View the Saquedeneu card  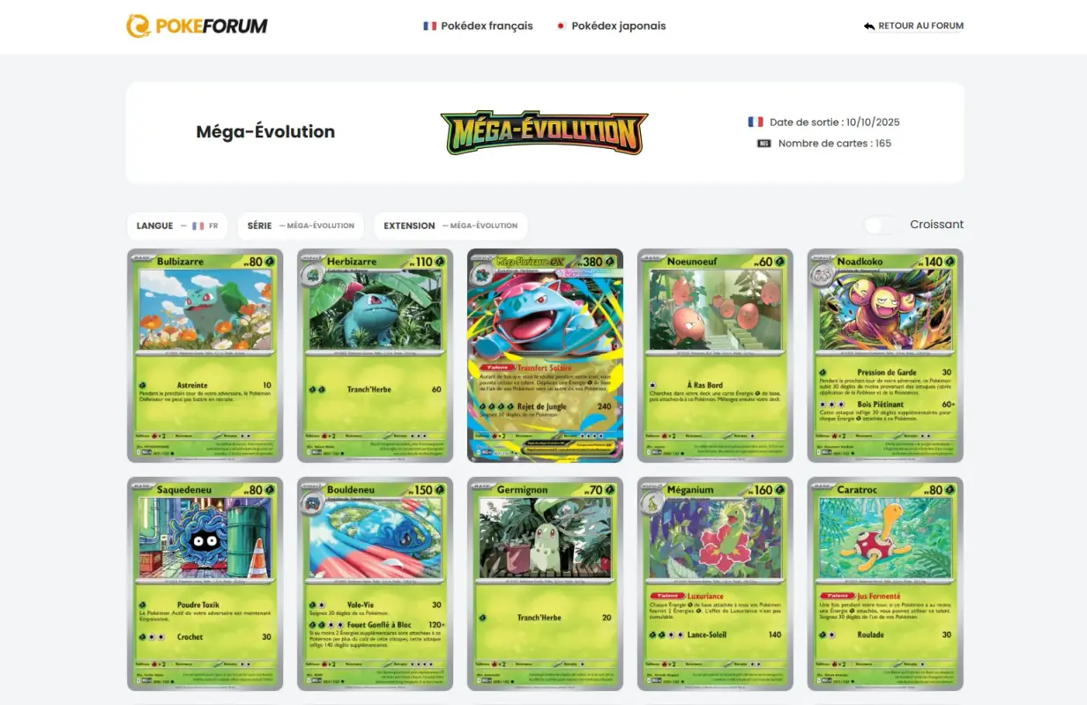205,583
